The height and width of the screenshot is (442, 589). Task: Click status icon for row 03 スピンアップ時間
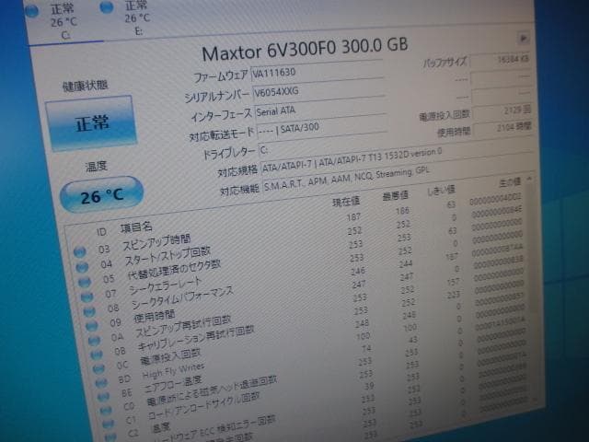pyautogui.click(x=80, y=251)
